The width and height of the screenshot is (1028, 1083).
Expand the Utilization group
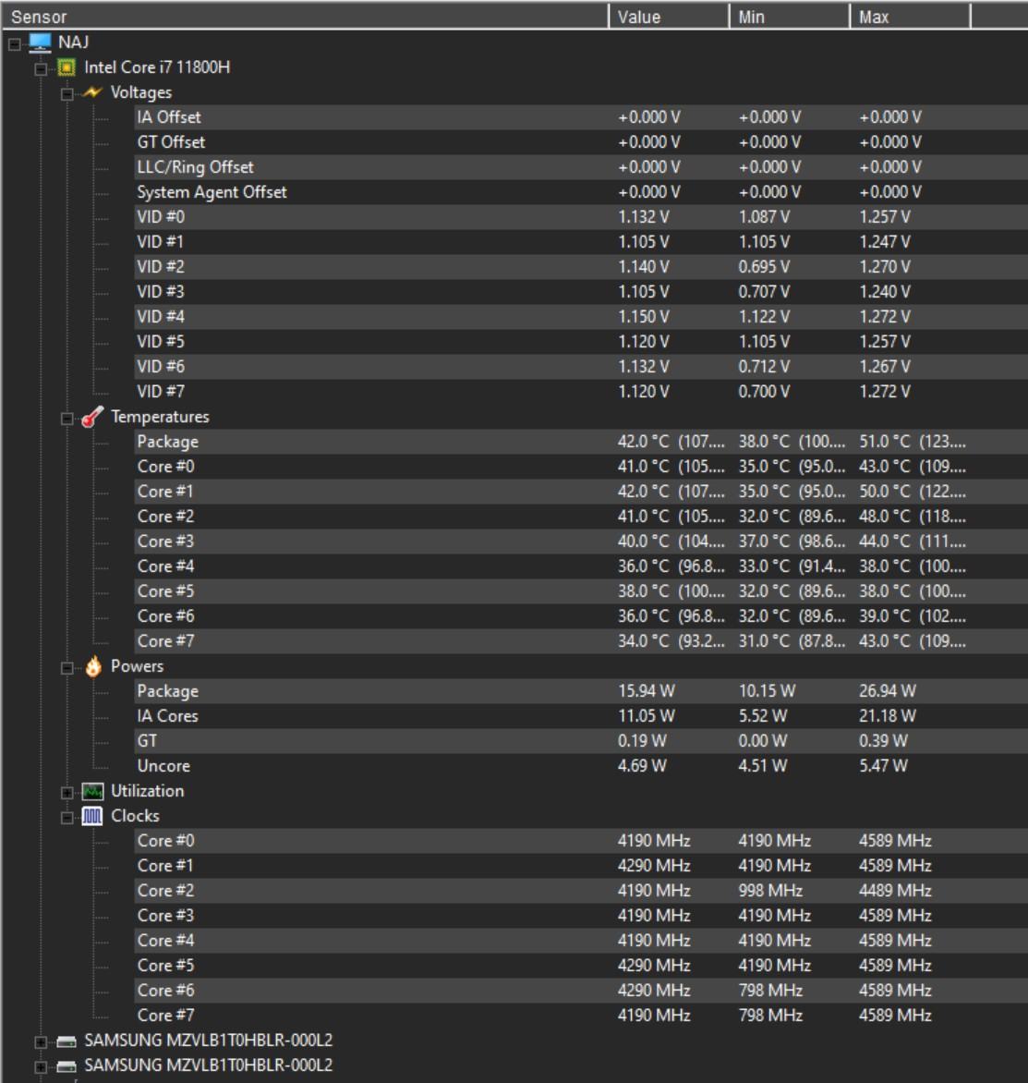click(67, 793)
